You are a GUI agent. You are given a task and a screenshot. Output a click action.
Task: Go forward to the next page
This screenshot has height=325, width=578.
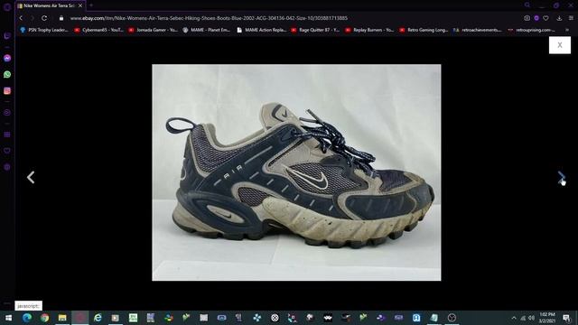point(33,18)
